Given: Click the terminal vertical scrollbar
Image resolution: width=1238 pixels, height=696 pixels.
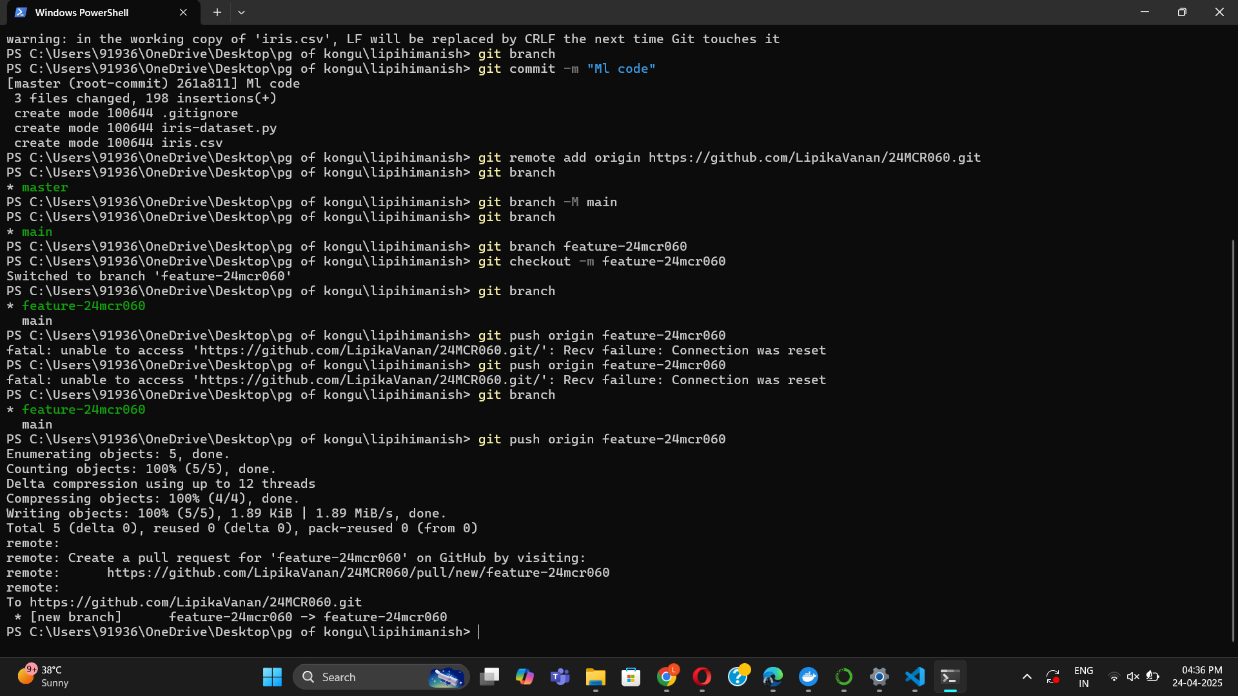Looking at the screenshot, I should pyautogui.click(x=1233, y=440).
